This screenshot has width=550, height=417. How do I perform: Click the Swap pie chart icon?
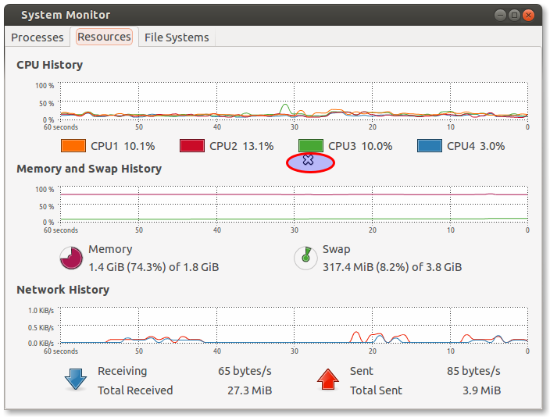(305, 258)
